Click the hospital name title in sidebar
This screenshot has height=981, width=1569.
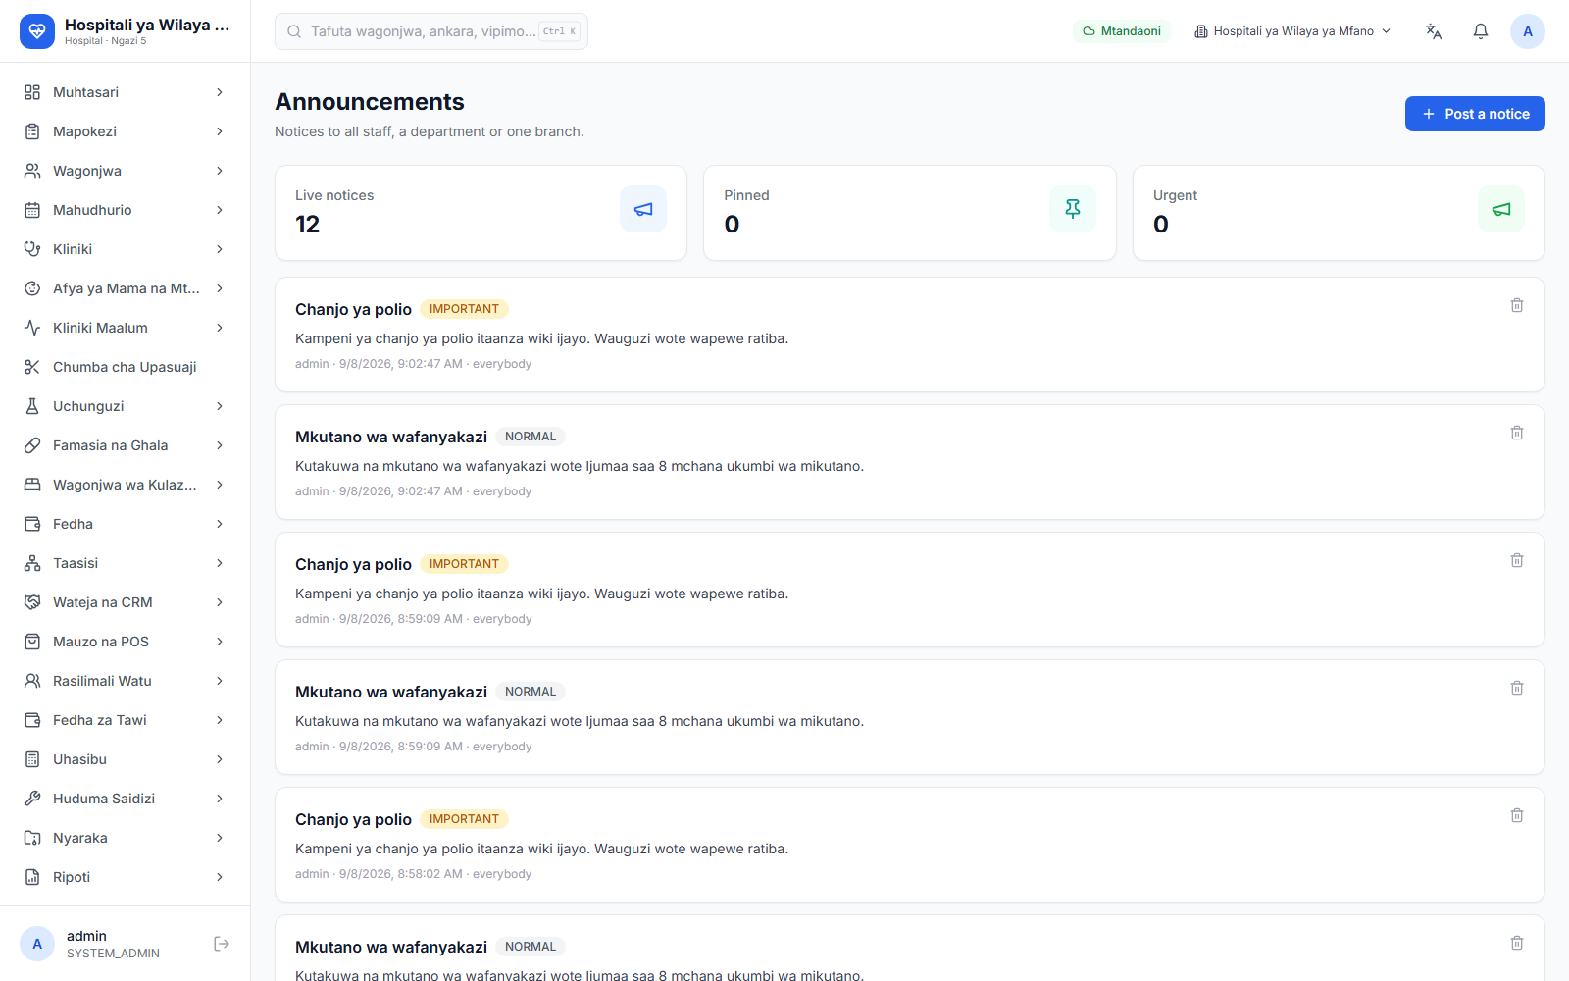[x=147, y=25]
